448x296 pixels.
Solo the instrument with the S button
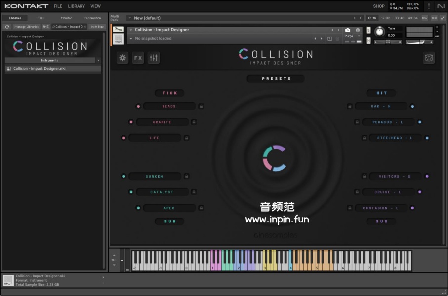pyautogui.click(x=368, y=30)
